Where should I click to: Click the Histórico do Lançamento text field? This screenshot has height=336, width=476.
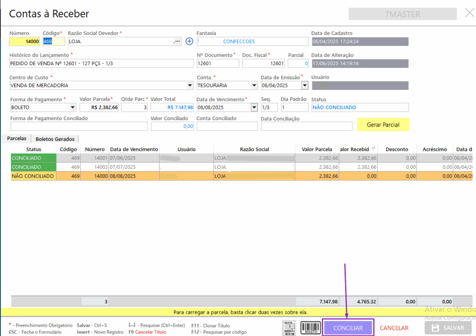101,63
